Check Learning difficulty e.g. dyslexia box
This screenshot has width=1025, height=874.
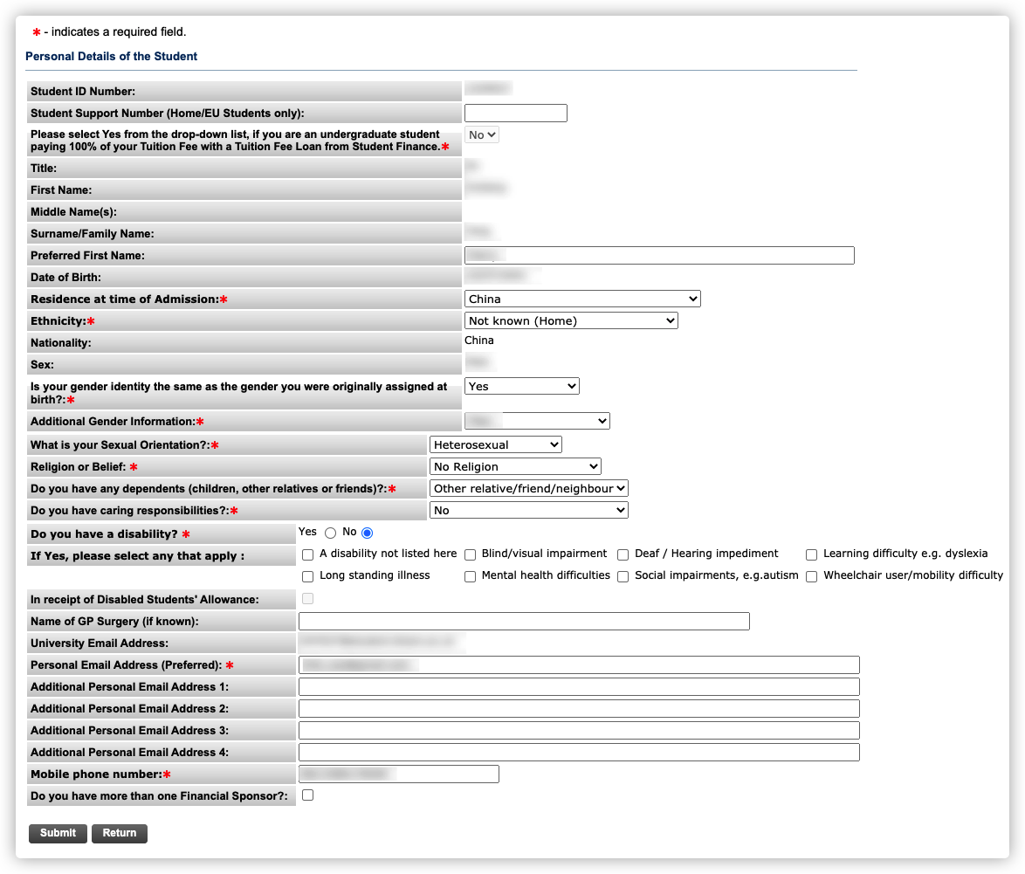point(811,554)
